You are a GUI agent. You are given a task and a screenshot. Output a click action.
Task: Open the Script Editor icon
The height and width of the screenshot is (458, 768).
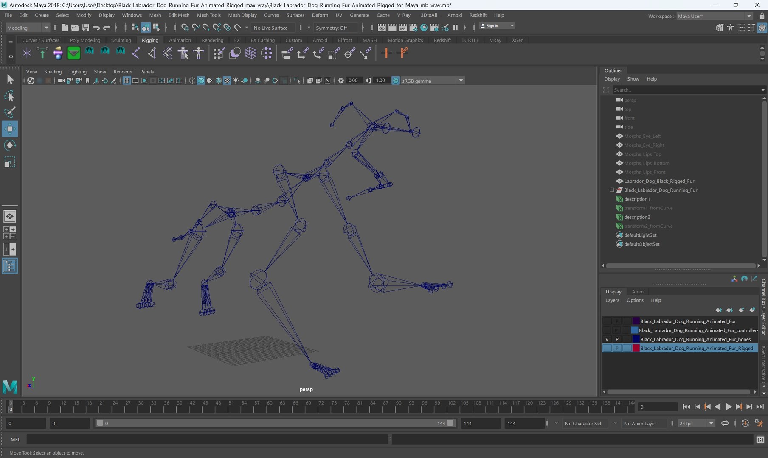760,439
